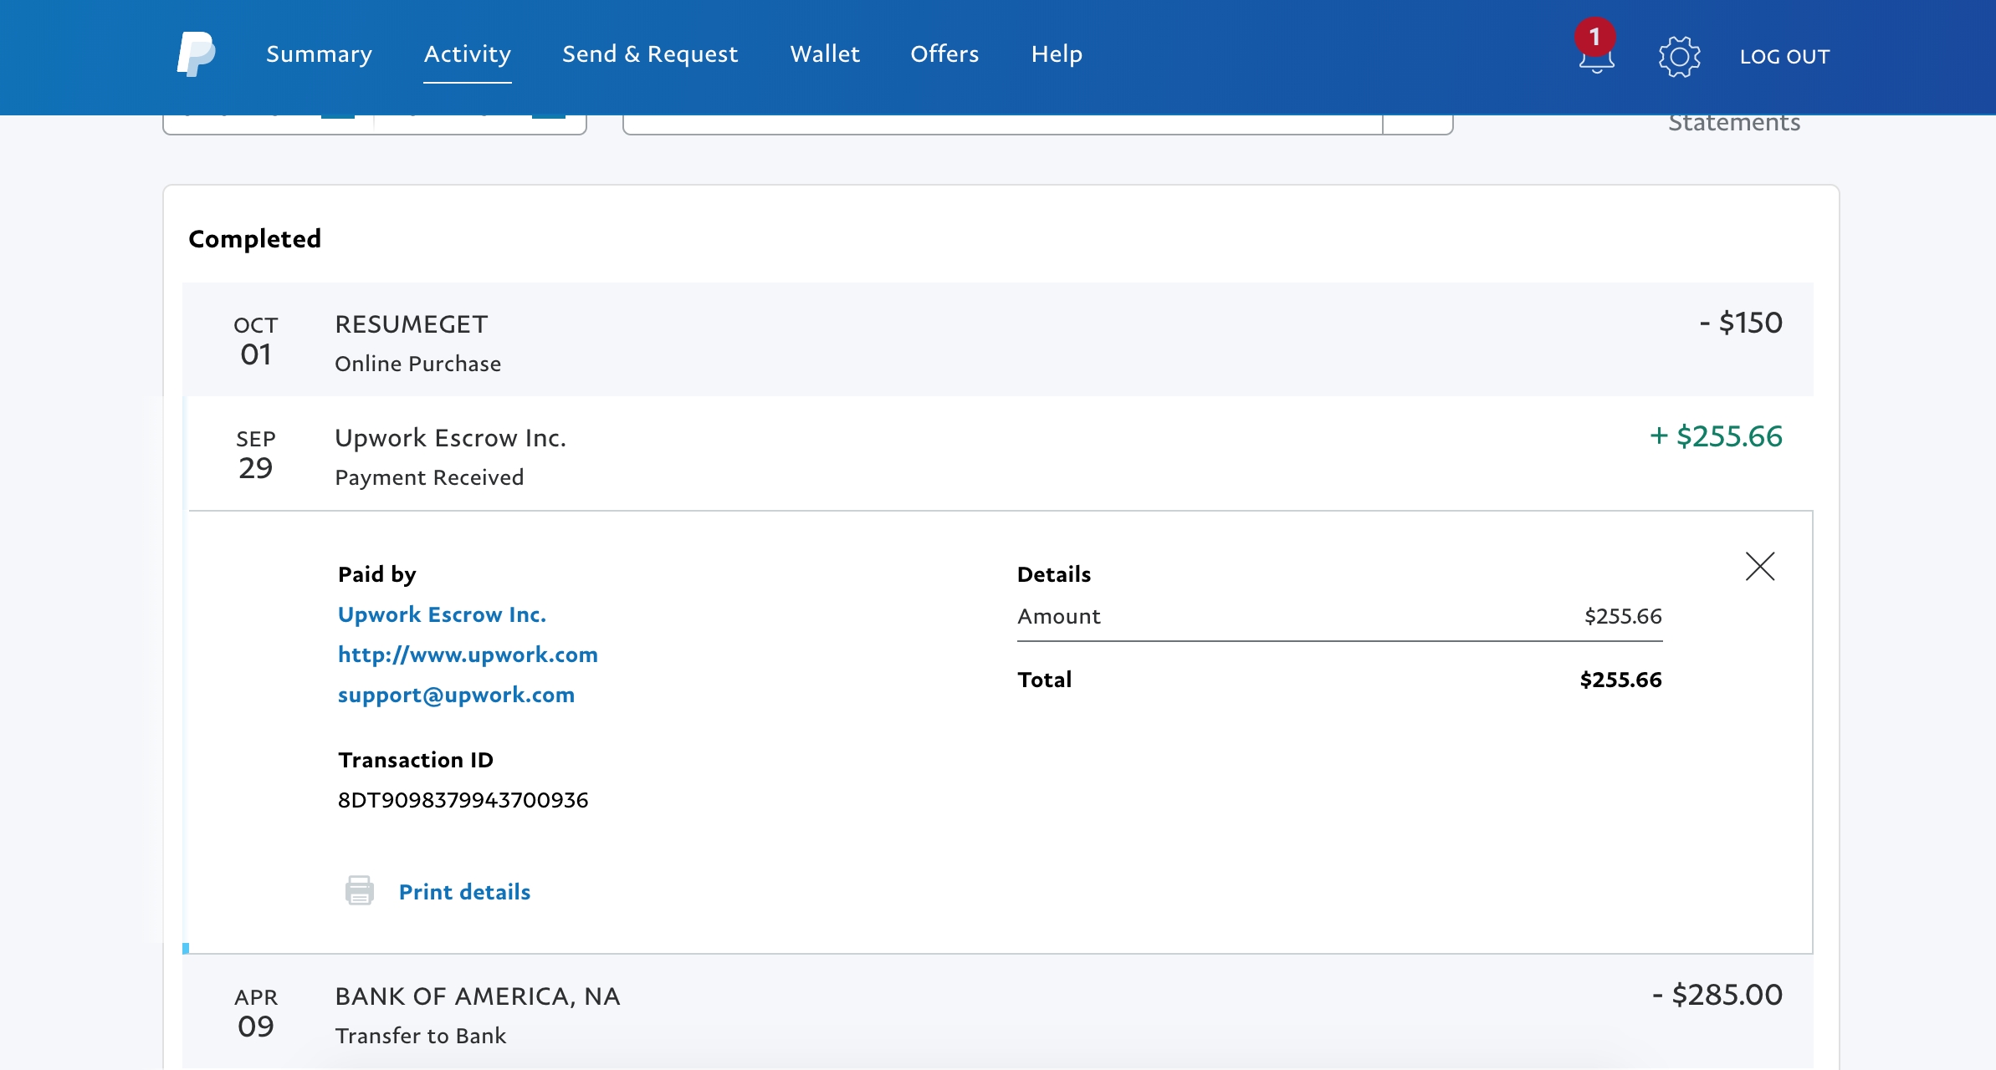The height and width of the screenshot is (1070, 1996).
Task: Open the Offers tab
Action: tap(944, 54)
